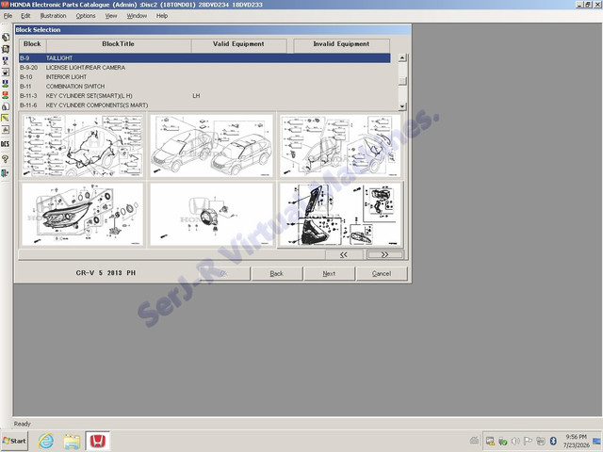Click the volume speaker tray icon
Viewport: 603px width, 452px height.
pyautogui.click(x=515, y=442)
